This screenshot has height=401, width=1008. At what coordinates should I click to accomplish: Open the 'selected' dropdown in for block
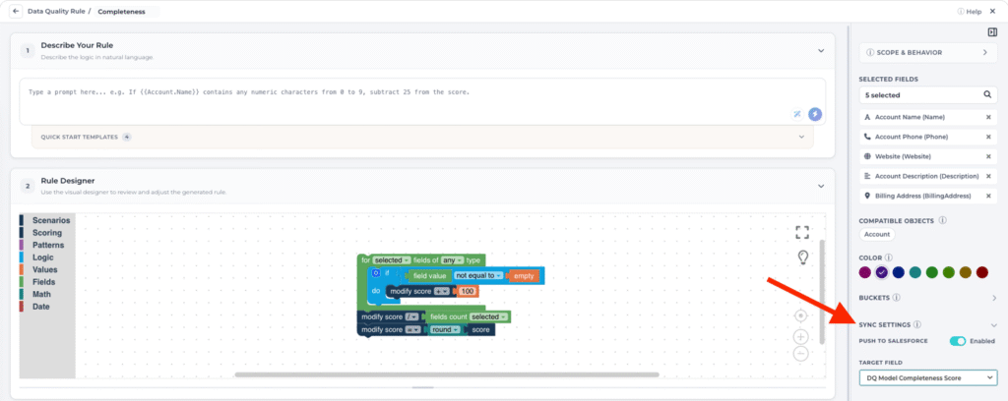pos(392,260)
